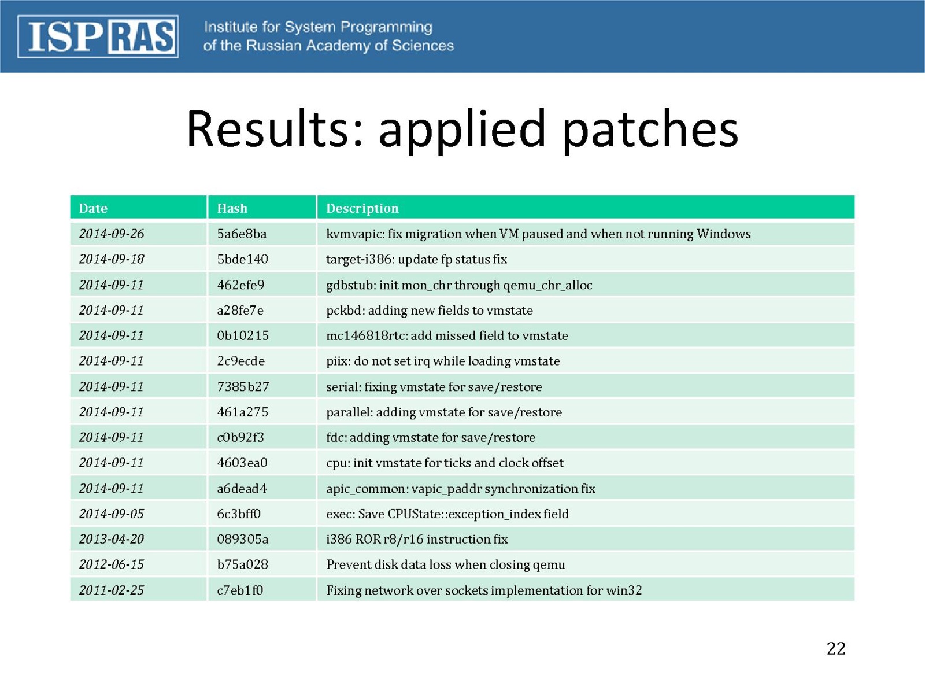Screen dimensions: 925x694
Task: Click the Description column header
Action: (362, 208)
